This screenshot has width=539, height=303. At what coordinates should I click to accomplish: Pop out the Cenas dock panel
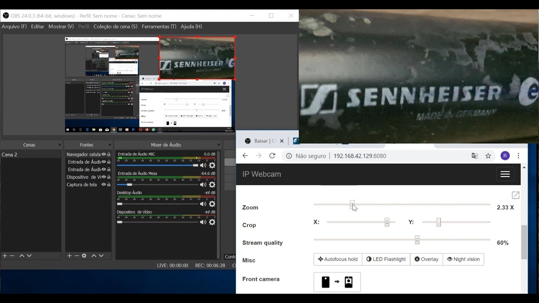[x=59, y=145]
